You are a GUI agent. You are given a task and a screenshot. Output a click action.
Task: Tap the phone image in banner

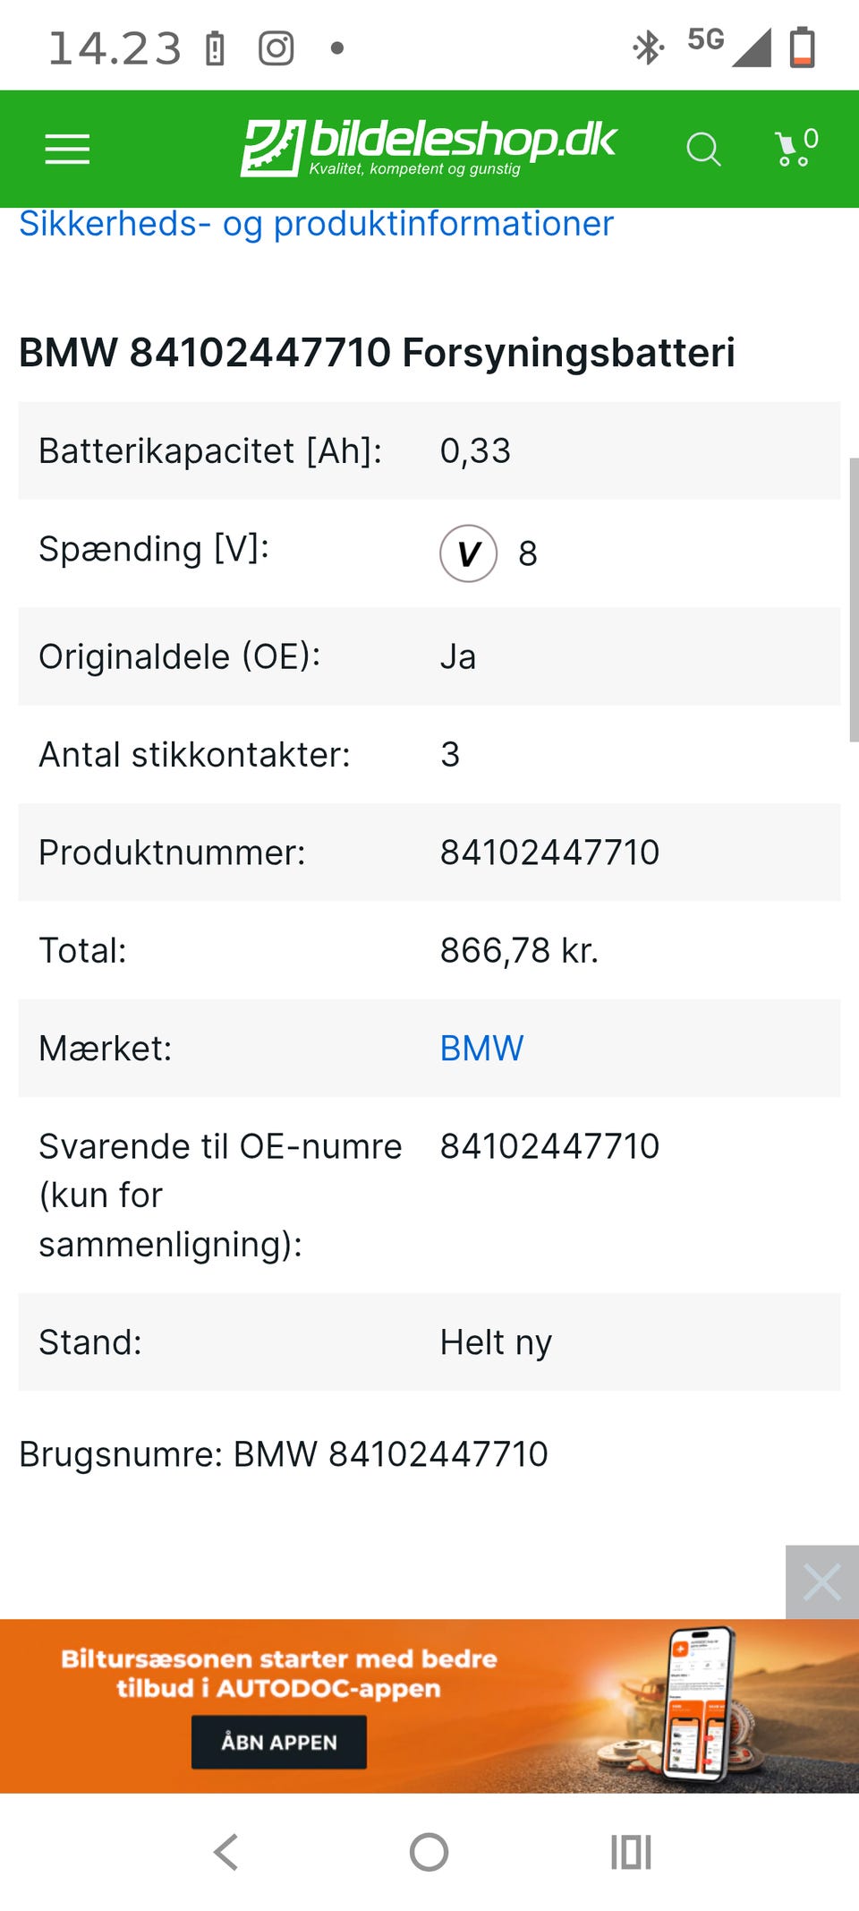pyautogui.click(x=701, y=1702)
